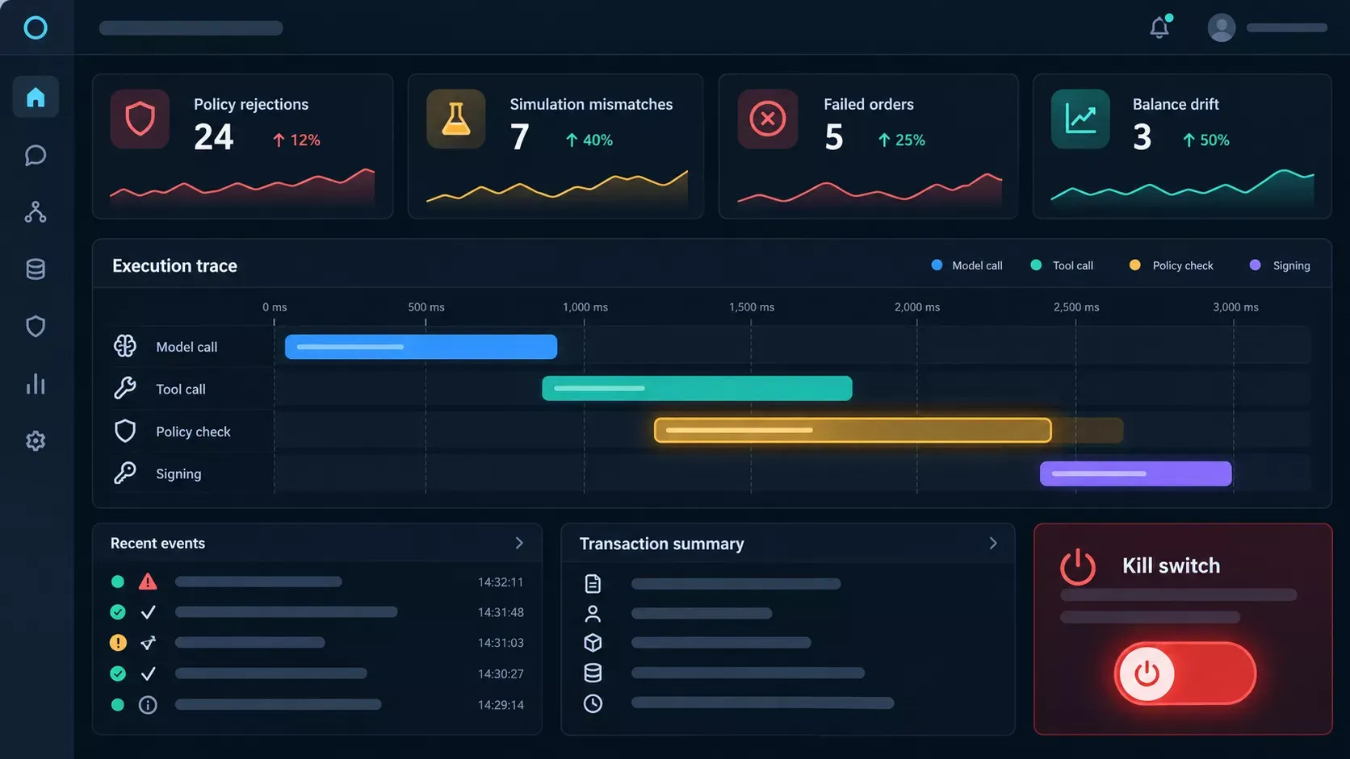The image size is (1350, 759).
Task: Open the bar chart analytics sidebar icon
Action: coord(36,384)
